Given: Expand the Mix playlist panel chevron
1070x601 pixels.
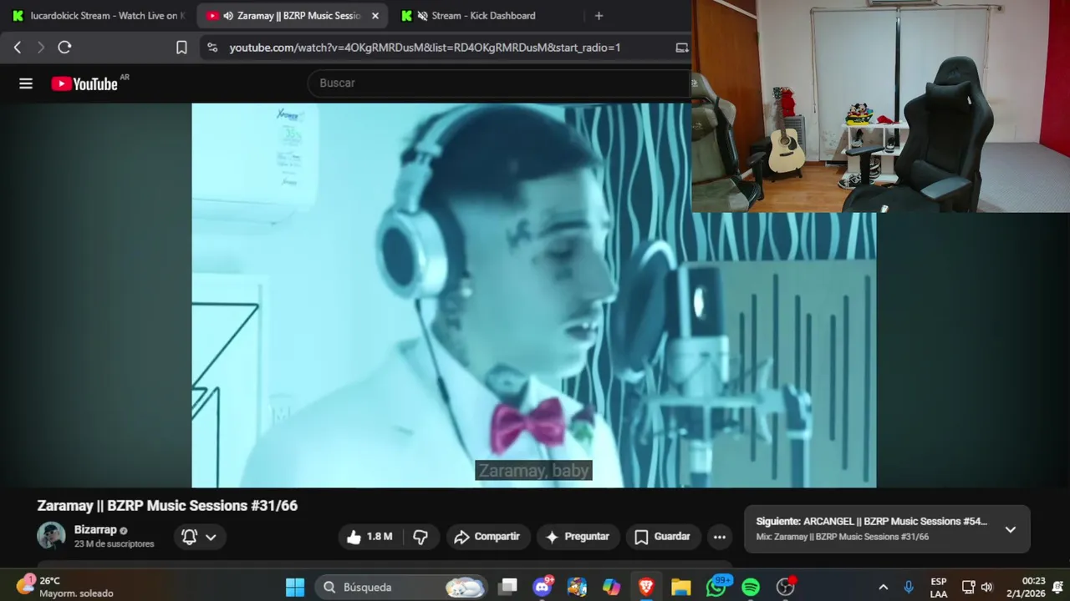Looking at the screenshot, I should pyautogui.click(x=1011, y=529).
